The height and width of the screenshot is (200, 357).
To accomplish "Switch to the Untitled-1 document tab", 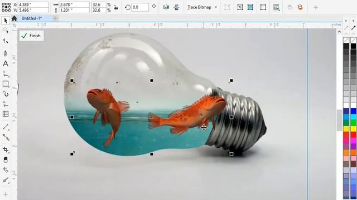I will [32, 18].
